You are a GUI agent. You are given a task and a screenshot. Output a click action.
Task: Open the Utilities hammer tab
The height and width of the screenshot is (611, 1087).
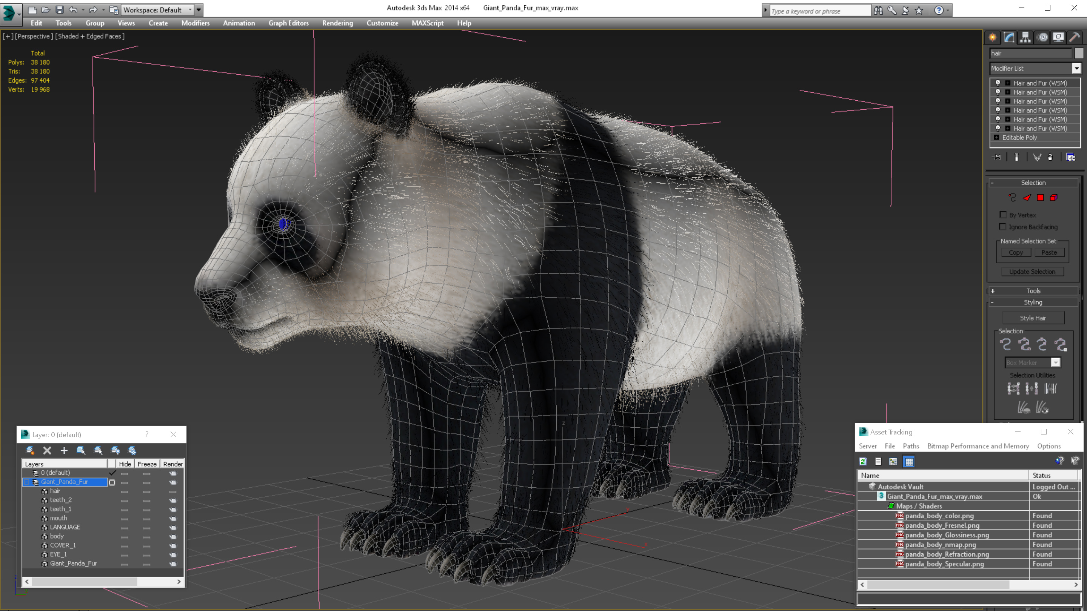click(1075, 38)
